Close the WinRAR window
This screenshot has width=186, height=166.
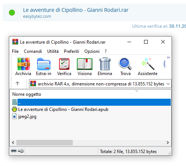pos(163,42)
